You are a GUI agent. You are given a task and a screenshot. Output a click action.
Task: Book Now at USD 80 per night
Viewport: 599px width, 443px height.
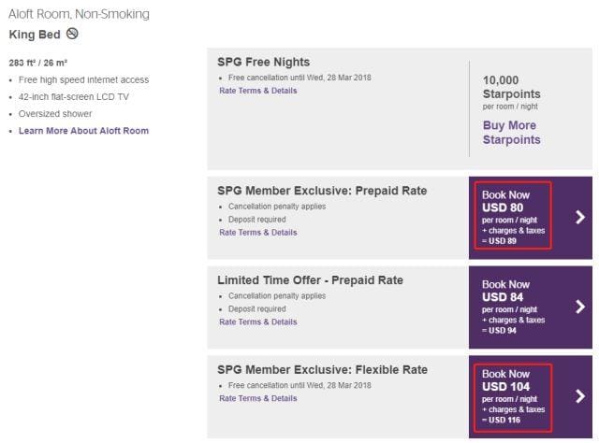[x=511, y=216]
